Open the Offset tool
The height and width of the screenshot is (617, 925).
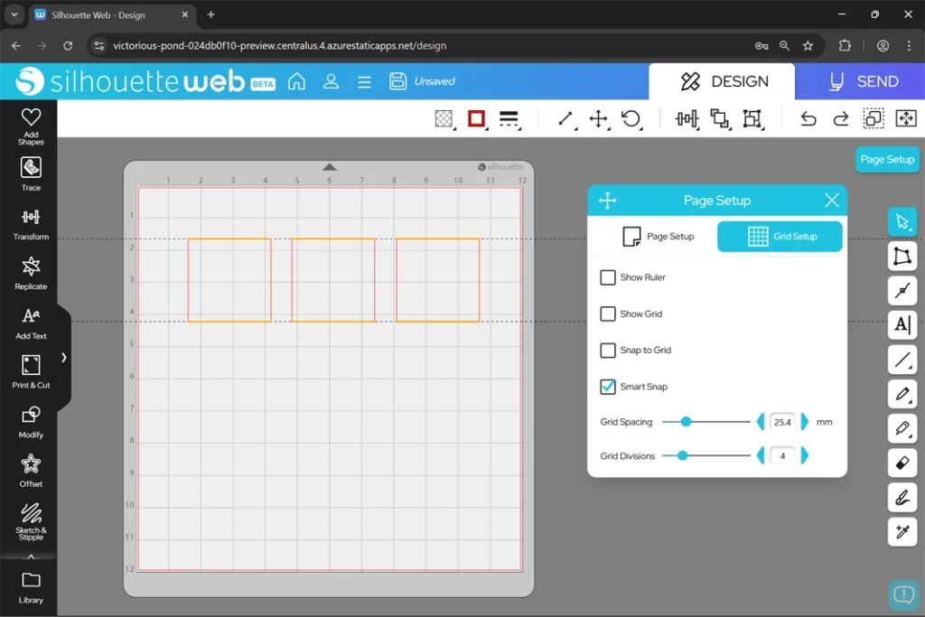pyautogui.click(x=31, y=470)
